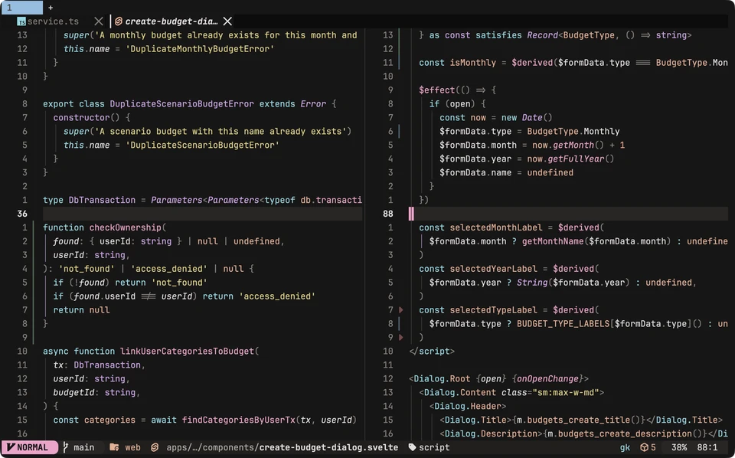Screen dimensions: 735x458
Task: Click the linkUserCategoriesToBudget function name
Action: click(x=187, y=351)
